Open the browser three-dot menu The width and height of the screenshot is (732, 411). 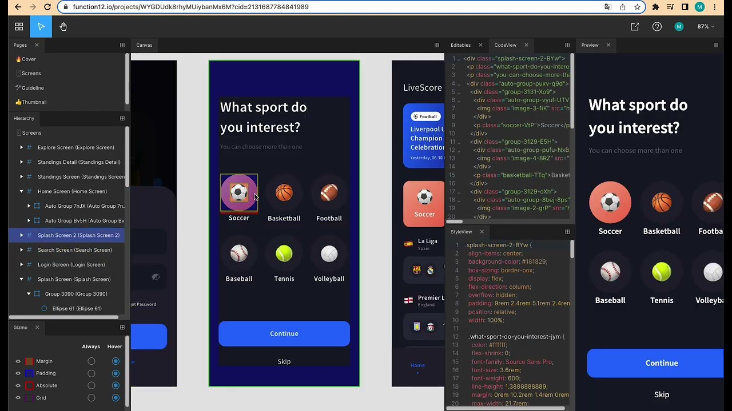(x=715, y=7)
